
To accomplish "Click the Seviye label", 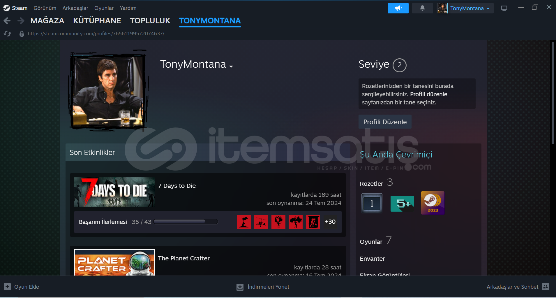I will [x=374, y=64].
